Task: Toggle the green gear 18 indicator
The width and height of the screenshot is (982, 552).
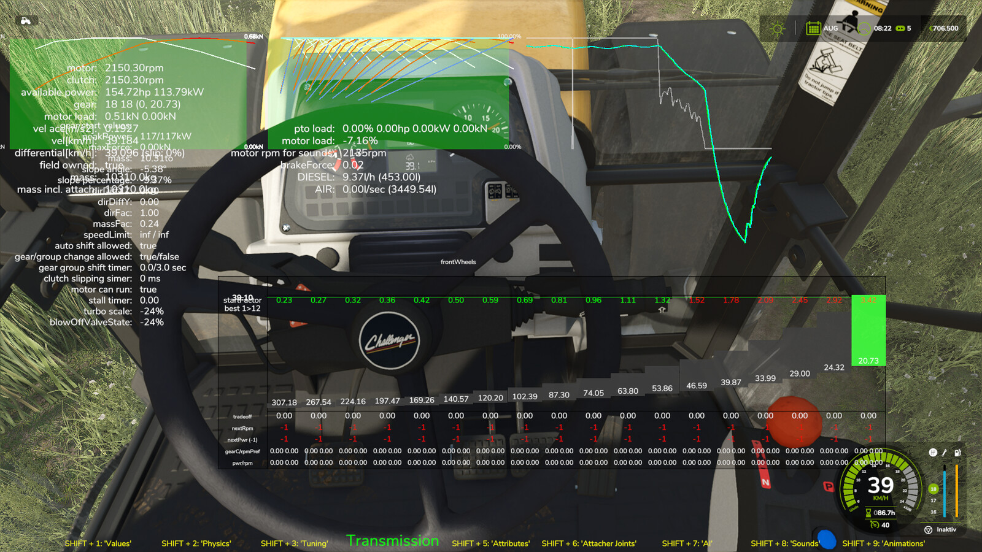Action: pyautogui.click(x=934, y=489)
